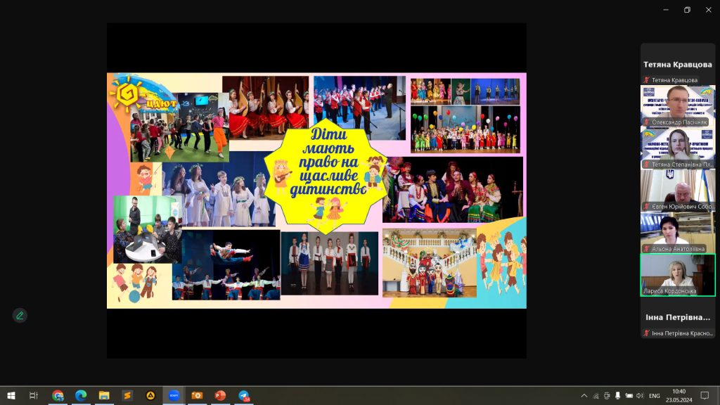
Task: Open File Explorer from the taskbar
Action: pos(104,396)
